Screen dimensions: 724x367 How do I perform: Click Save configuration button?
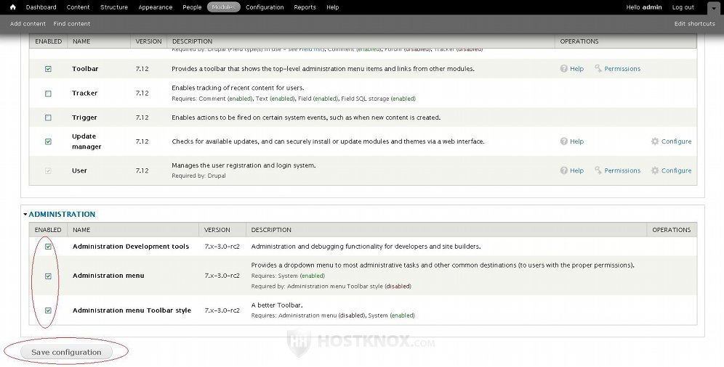tap(66, 352)
